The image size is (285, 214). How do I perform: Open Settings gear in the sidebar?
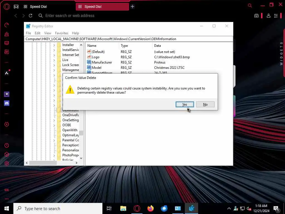click(7, 163)
